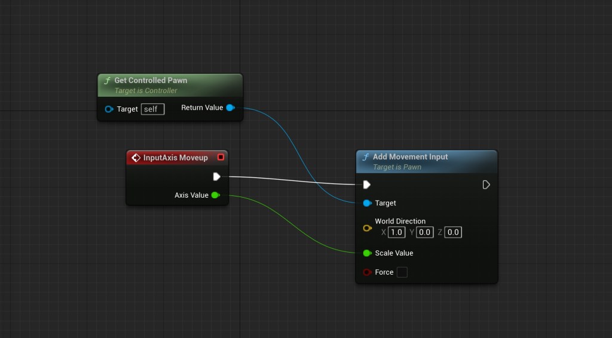Screen dimensions: 612x338
Task: Click the dark red Force boolean pin
Action: pyautogui.click(x=367, y=272)
